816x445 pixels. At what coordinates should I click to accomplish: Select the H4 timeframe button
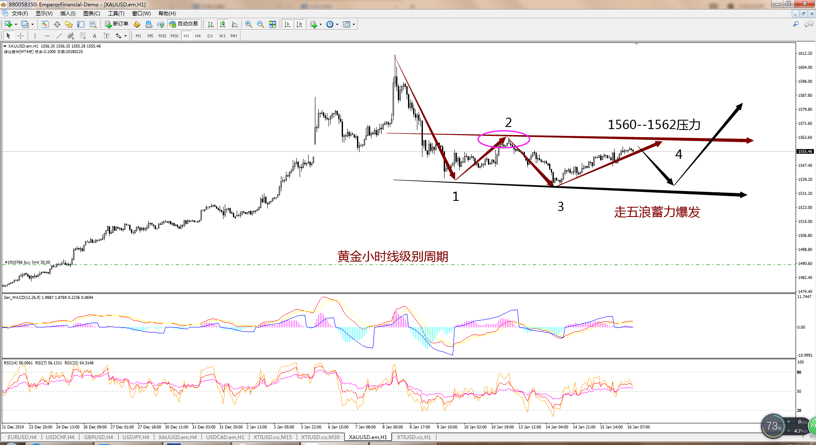click(x=198, y=36)
